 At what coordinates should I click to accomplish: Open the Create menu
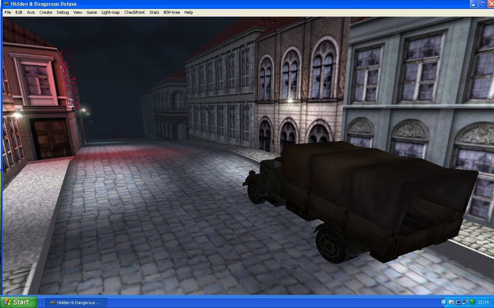46,12
